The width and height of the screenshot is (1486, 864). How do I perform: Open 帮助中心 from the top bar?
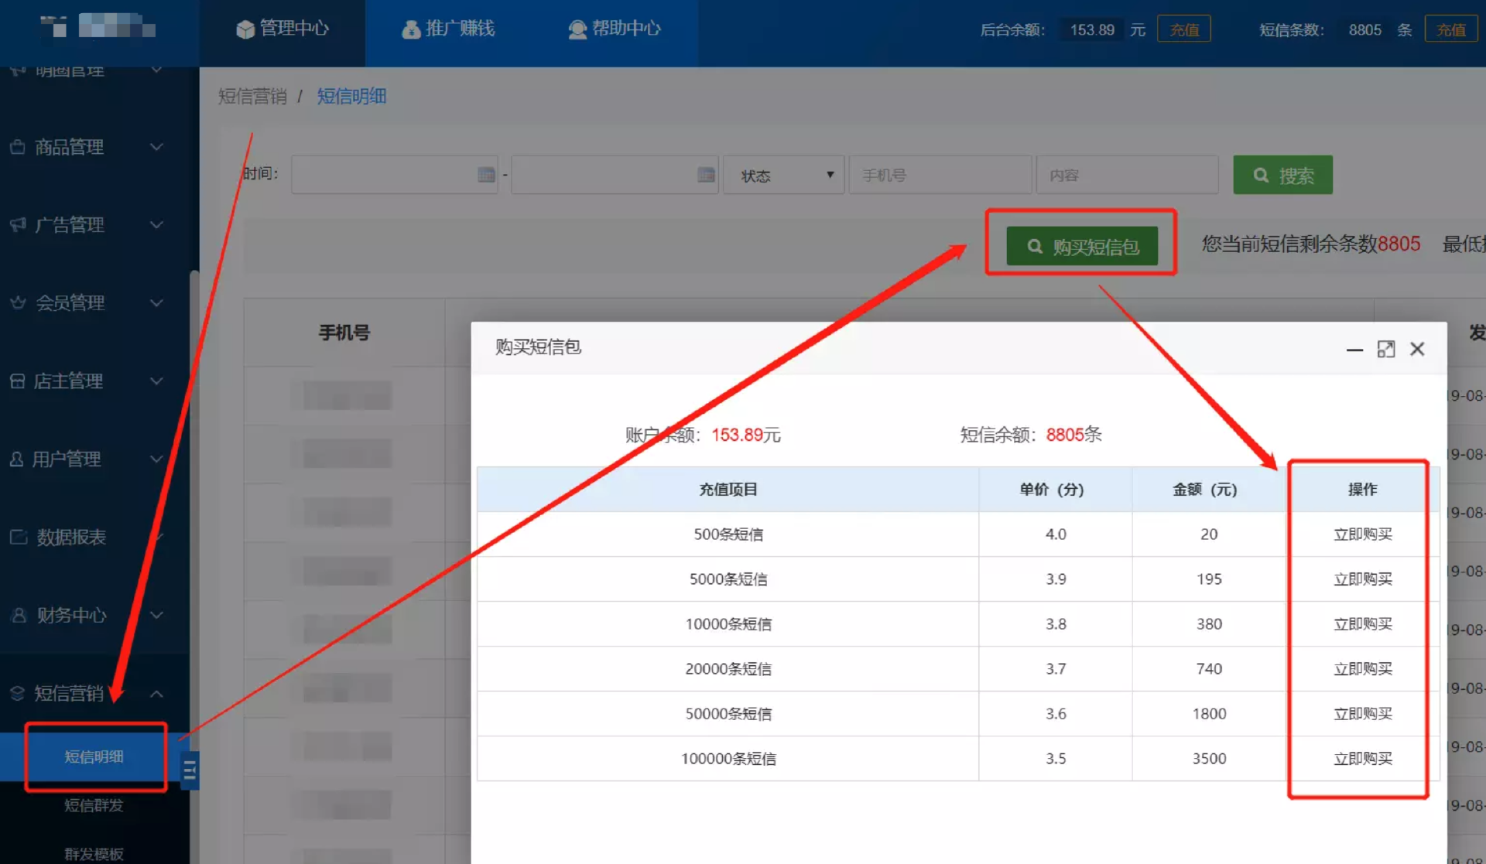point(615,29)
